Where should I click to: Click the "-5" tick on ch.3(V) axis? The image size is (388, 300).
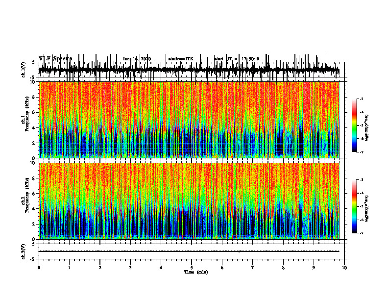pyautogui.click(x=33, y=259)
